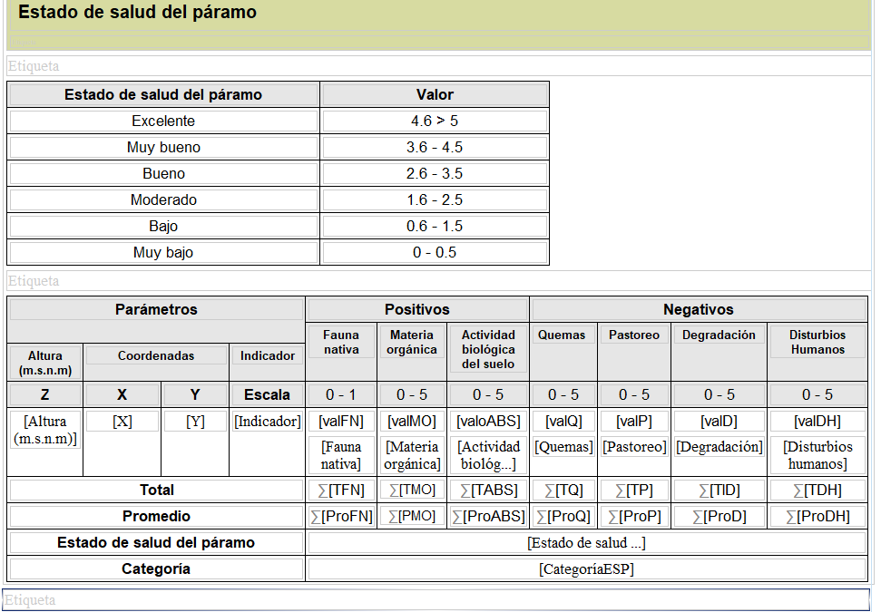
Task: Select the Parámetros header cell
Action: click(156, 310)
